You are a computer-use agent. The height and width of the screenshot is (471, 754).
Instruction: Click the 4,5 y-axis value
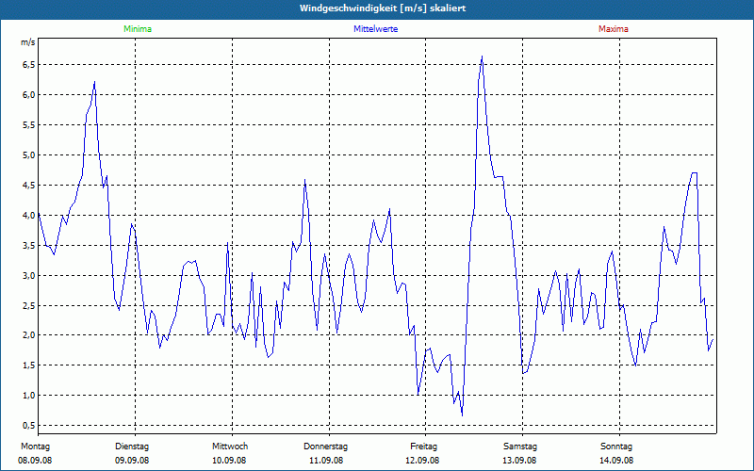(x=29, y=185)
